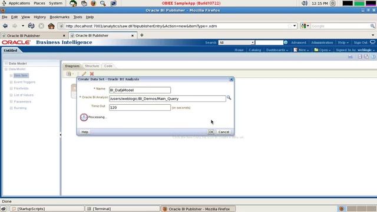Open the URL bar history dropdown arrow
Viewport: 377px width, 212px height.
point(295,26)
